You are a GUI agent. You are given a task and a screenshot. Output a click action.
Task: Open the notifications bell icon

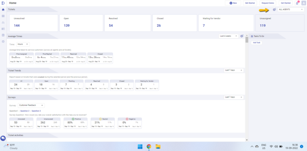click(297, 3)
